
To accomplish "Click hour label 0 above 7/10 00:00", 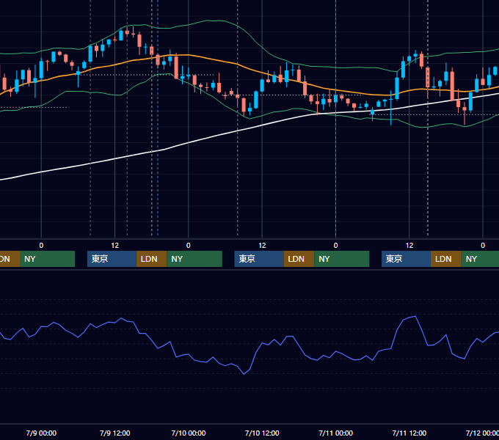I will tap(189, 246).
